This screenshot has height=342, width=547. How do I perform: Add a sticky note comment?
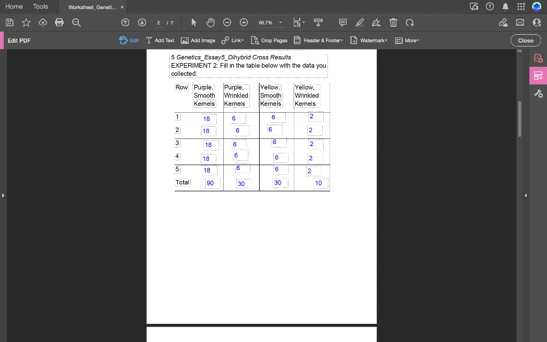click(x=342, y=22)
